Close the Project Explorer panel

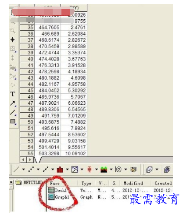11,182
